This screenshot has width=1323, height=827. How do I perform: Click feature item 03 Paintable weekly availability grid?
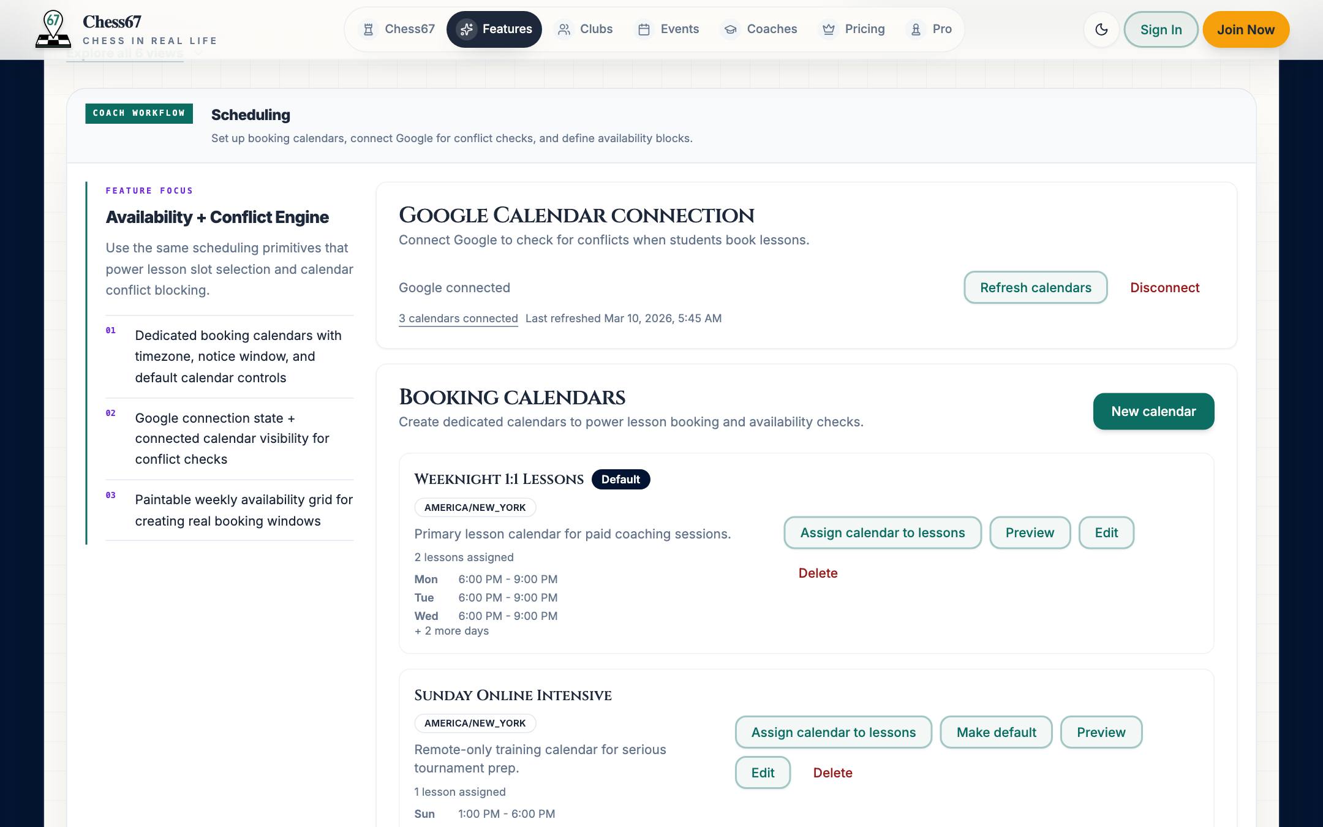click(x=230, y=510)
